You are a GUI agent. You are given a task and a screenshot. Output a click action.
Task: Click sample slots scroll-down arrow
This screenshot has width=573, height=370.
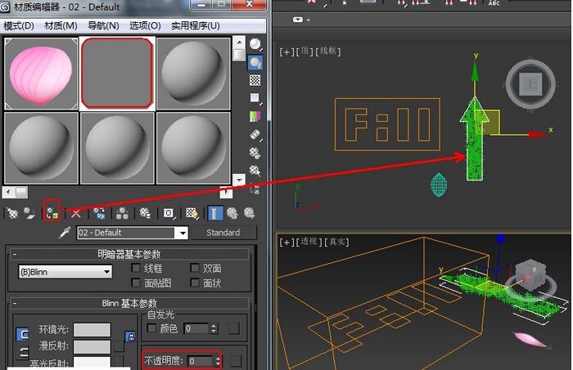click(239, 180)
